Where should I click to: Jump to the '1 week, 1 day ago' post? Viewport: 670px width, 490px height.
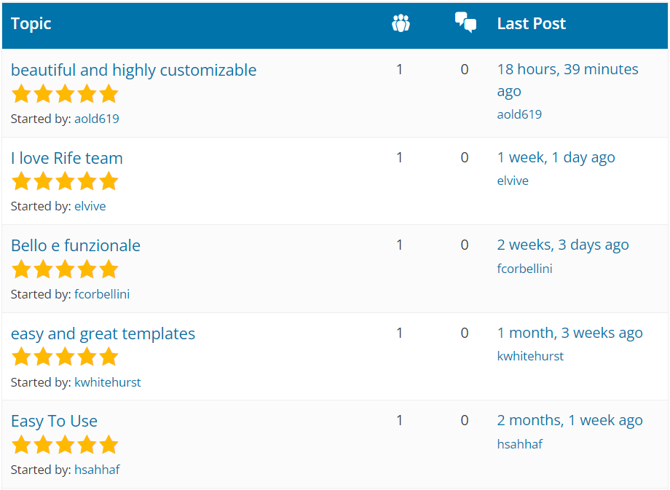(x=556, y=157)
